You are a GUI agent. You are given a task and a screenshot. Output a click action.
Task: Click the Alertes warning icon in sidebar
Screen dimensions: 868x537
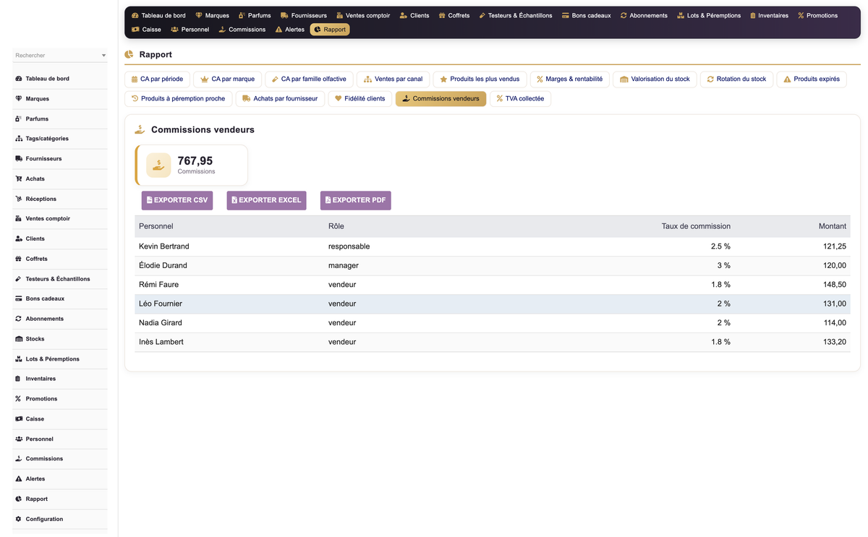click(18, 478)
